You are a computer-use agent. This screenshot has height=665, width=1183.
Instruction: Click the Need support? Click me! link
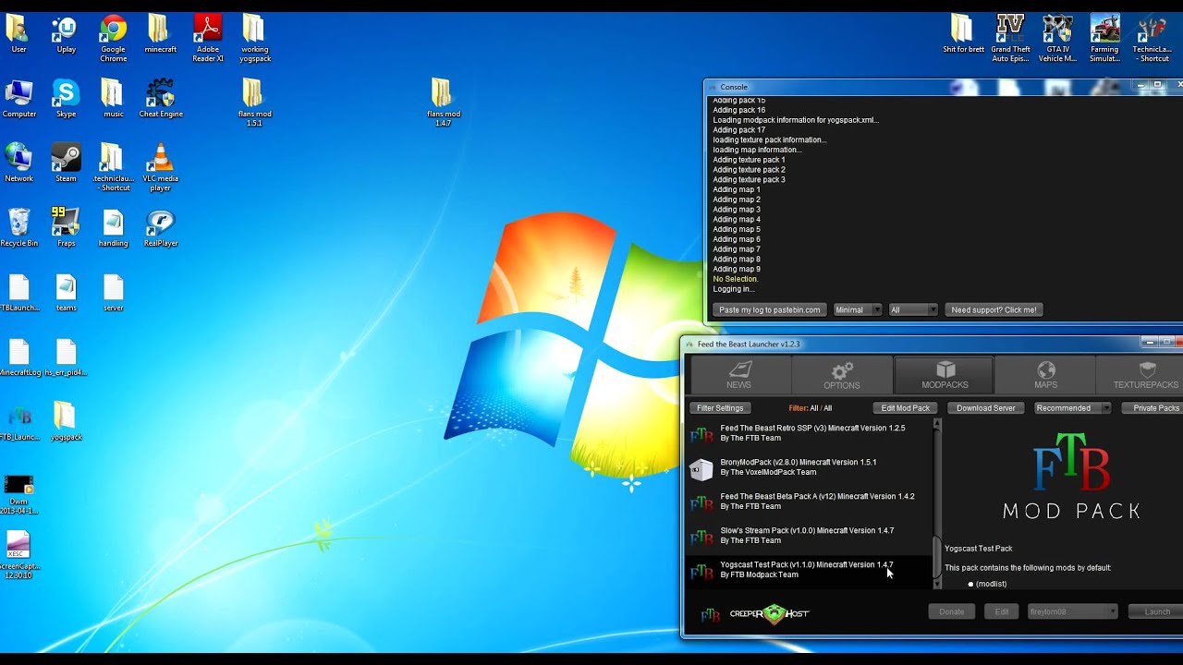point(994,309)
